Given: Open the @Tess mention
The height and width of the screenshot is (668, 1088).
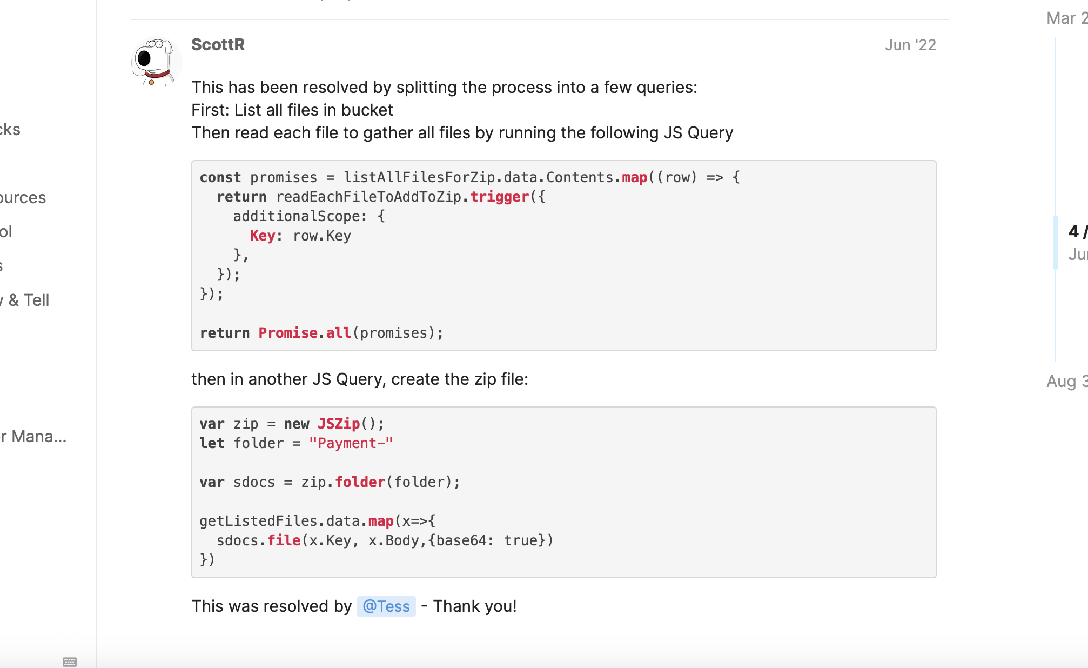Looking at the screenshot, I should pos(386,606).
